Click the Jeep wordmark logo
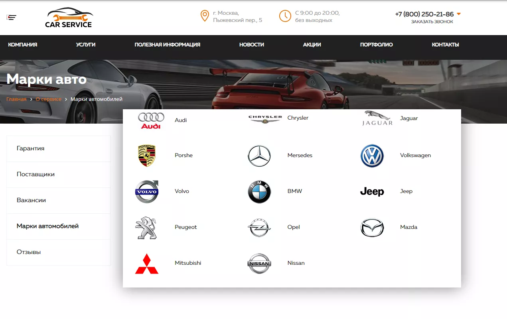This screenshot has height=319, width=507. pos(372,192)
